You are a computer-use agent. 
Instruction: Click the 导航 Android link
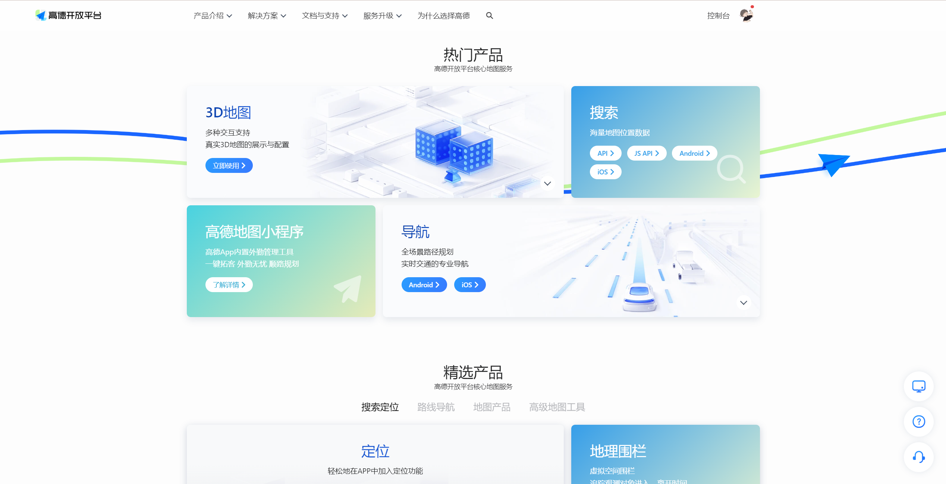tap(424, 285)
